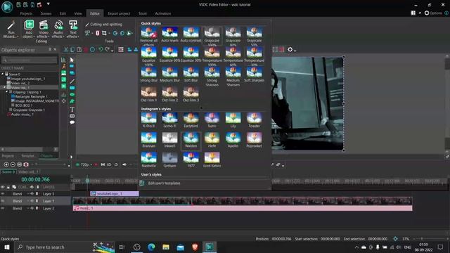Viewport: 450px width, 253px height.
Task: Collapse the Scene 0 tree node
Action: [x=3, y=74]
